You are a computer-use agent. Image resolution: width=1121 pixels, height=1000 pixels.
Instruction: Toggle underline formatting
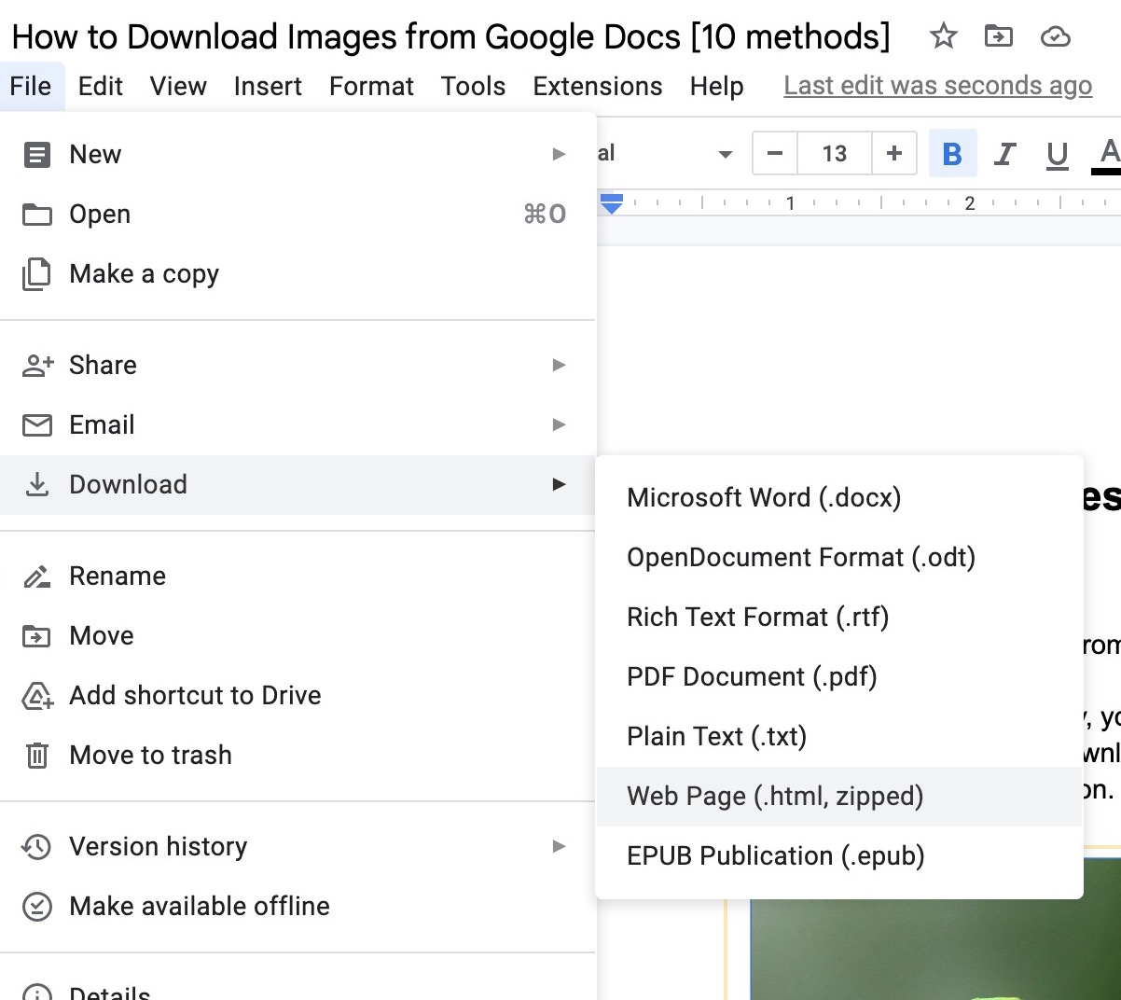click(x=1058, y=154)
